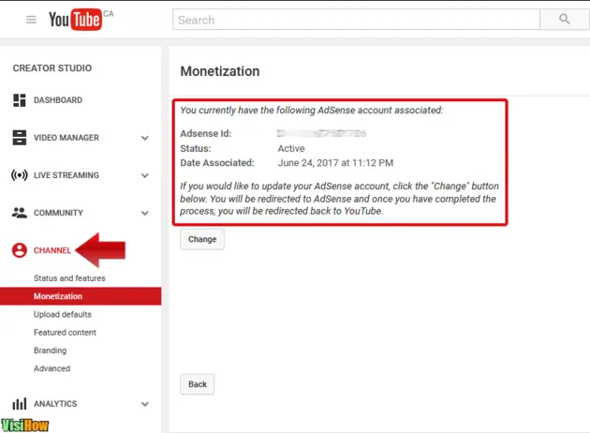Open Advanced channel settings
590x433 pixels.
[x=52, y=368]
